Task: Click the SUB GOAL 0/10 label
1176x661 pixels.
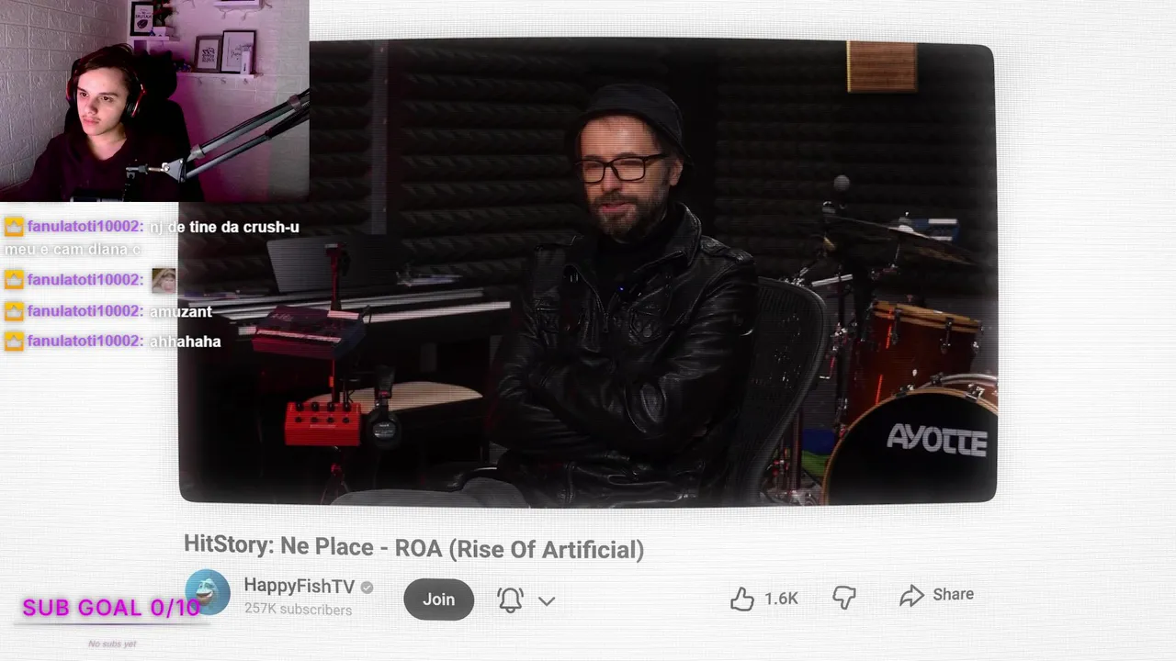Action: coord(111,608)
